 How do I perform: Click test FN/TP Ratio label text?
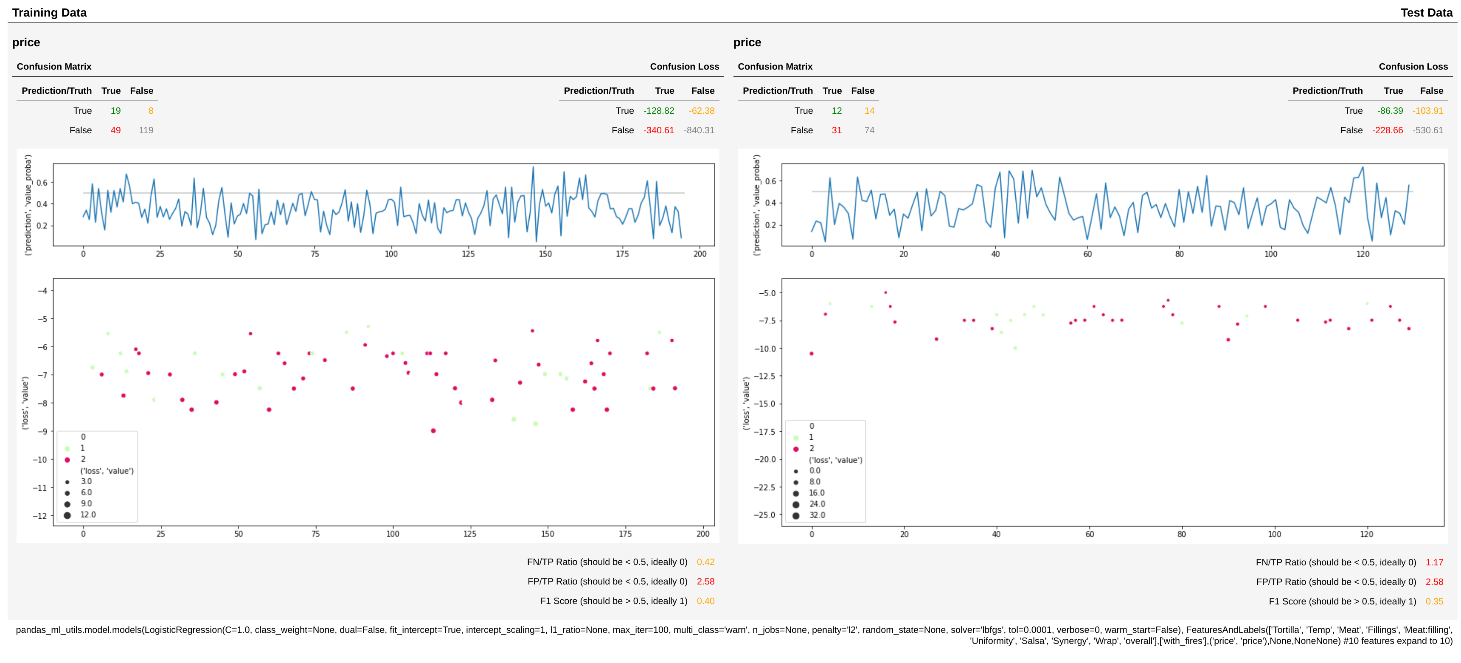coord(1336,562)
